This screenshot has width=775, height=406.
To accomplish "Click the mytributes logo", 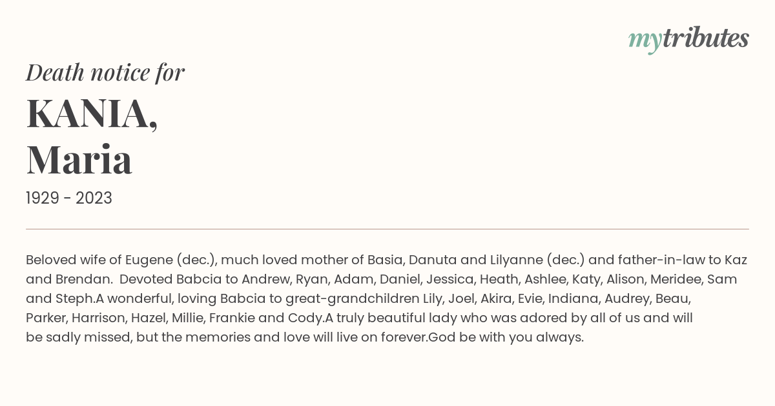I will [688, 39].
